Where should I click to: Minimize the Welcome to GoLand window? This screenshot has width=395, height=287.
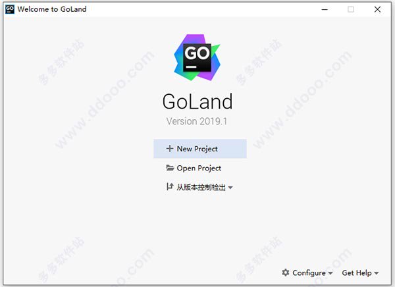tap(325, 10)
